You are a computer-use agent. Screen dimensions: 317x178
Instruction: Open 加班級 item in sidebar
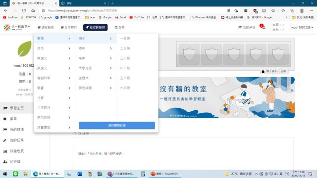click(x=15, y=162)
